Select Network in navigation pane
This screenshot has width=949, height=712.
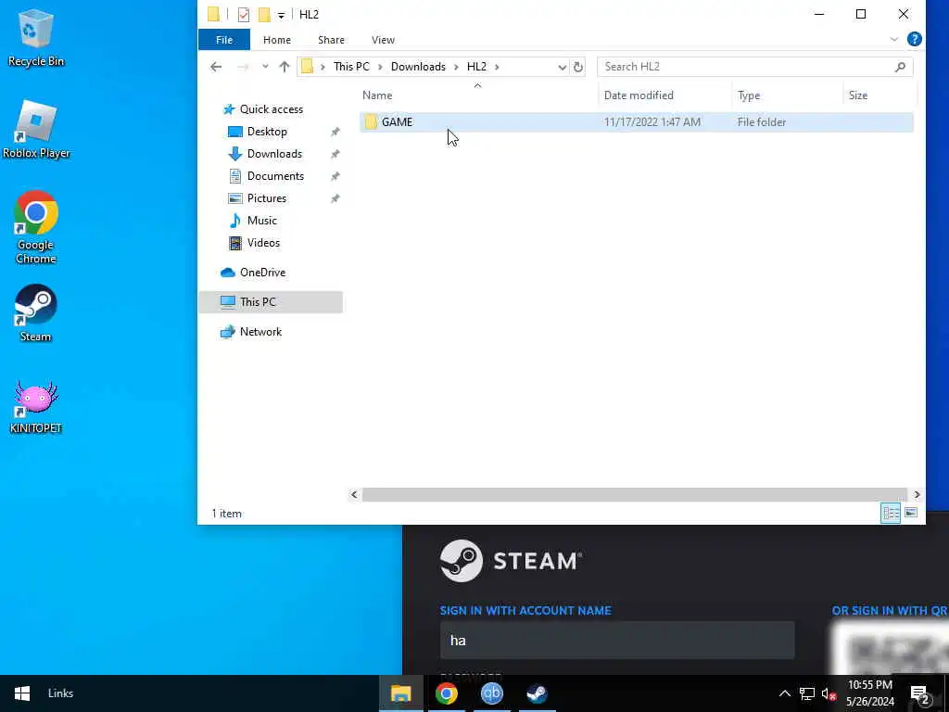point(260,332)
